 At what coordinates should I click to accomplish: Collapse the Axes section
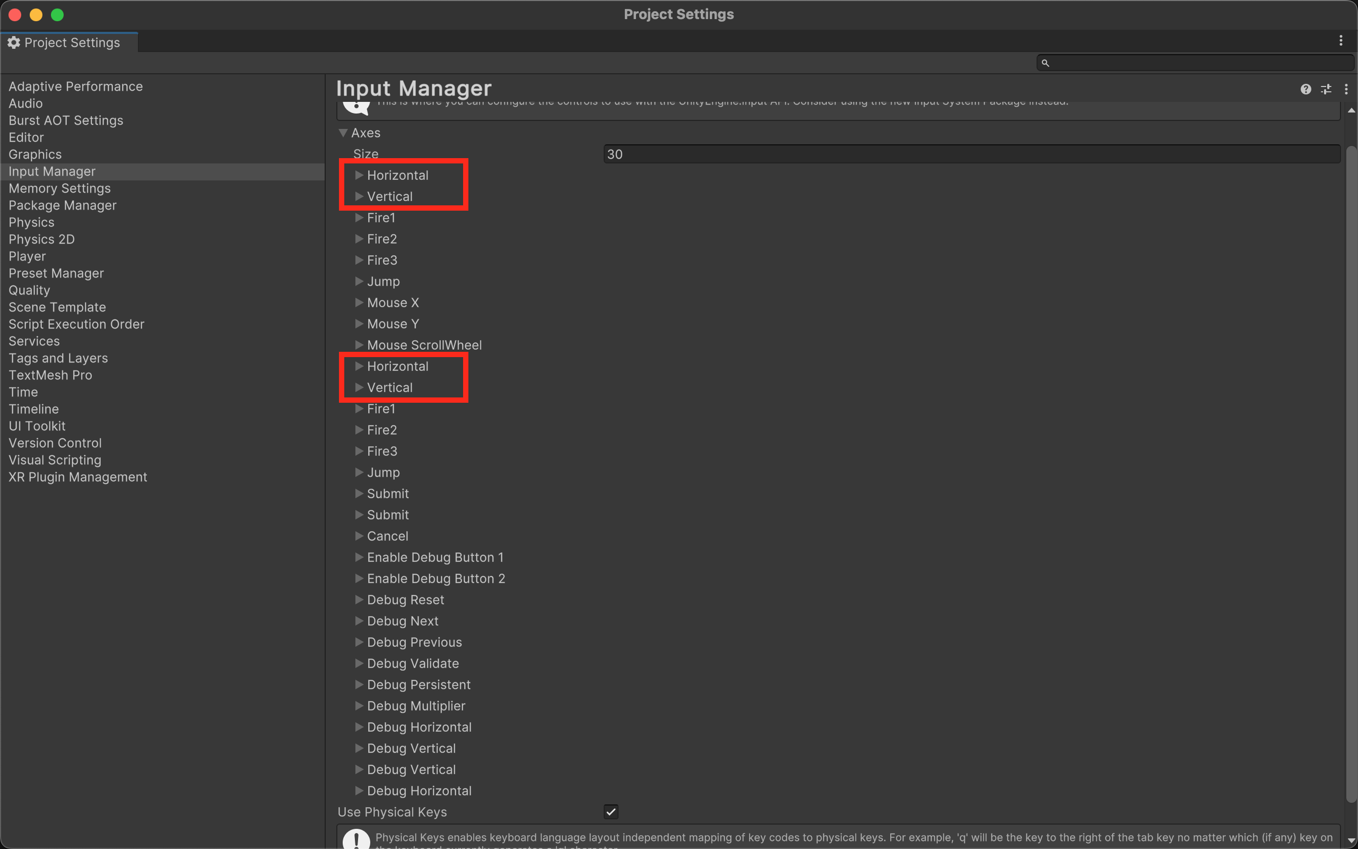[343, 133]
